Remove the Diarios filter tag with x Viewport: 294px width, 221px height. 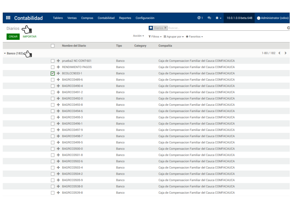[165, 28]
